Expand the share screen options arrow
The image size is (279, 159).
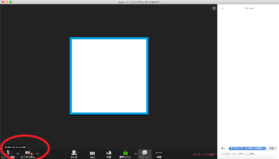pos(136,154)
